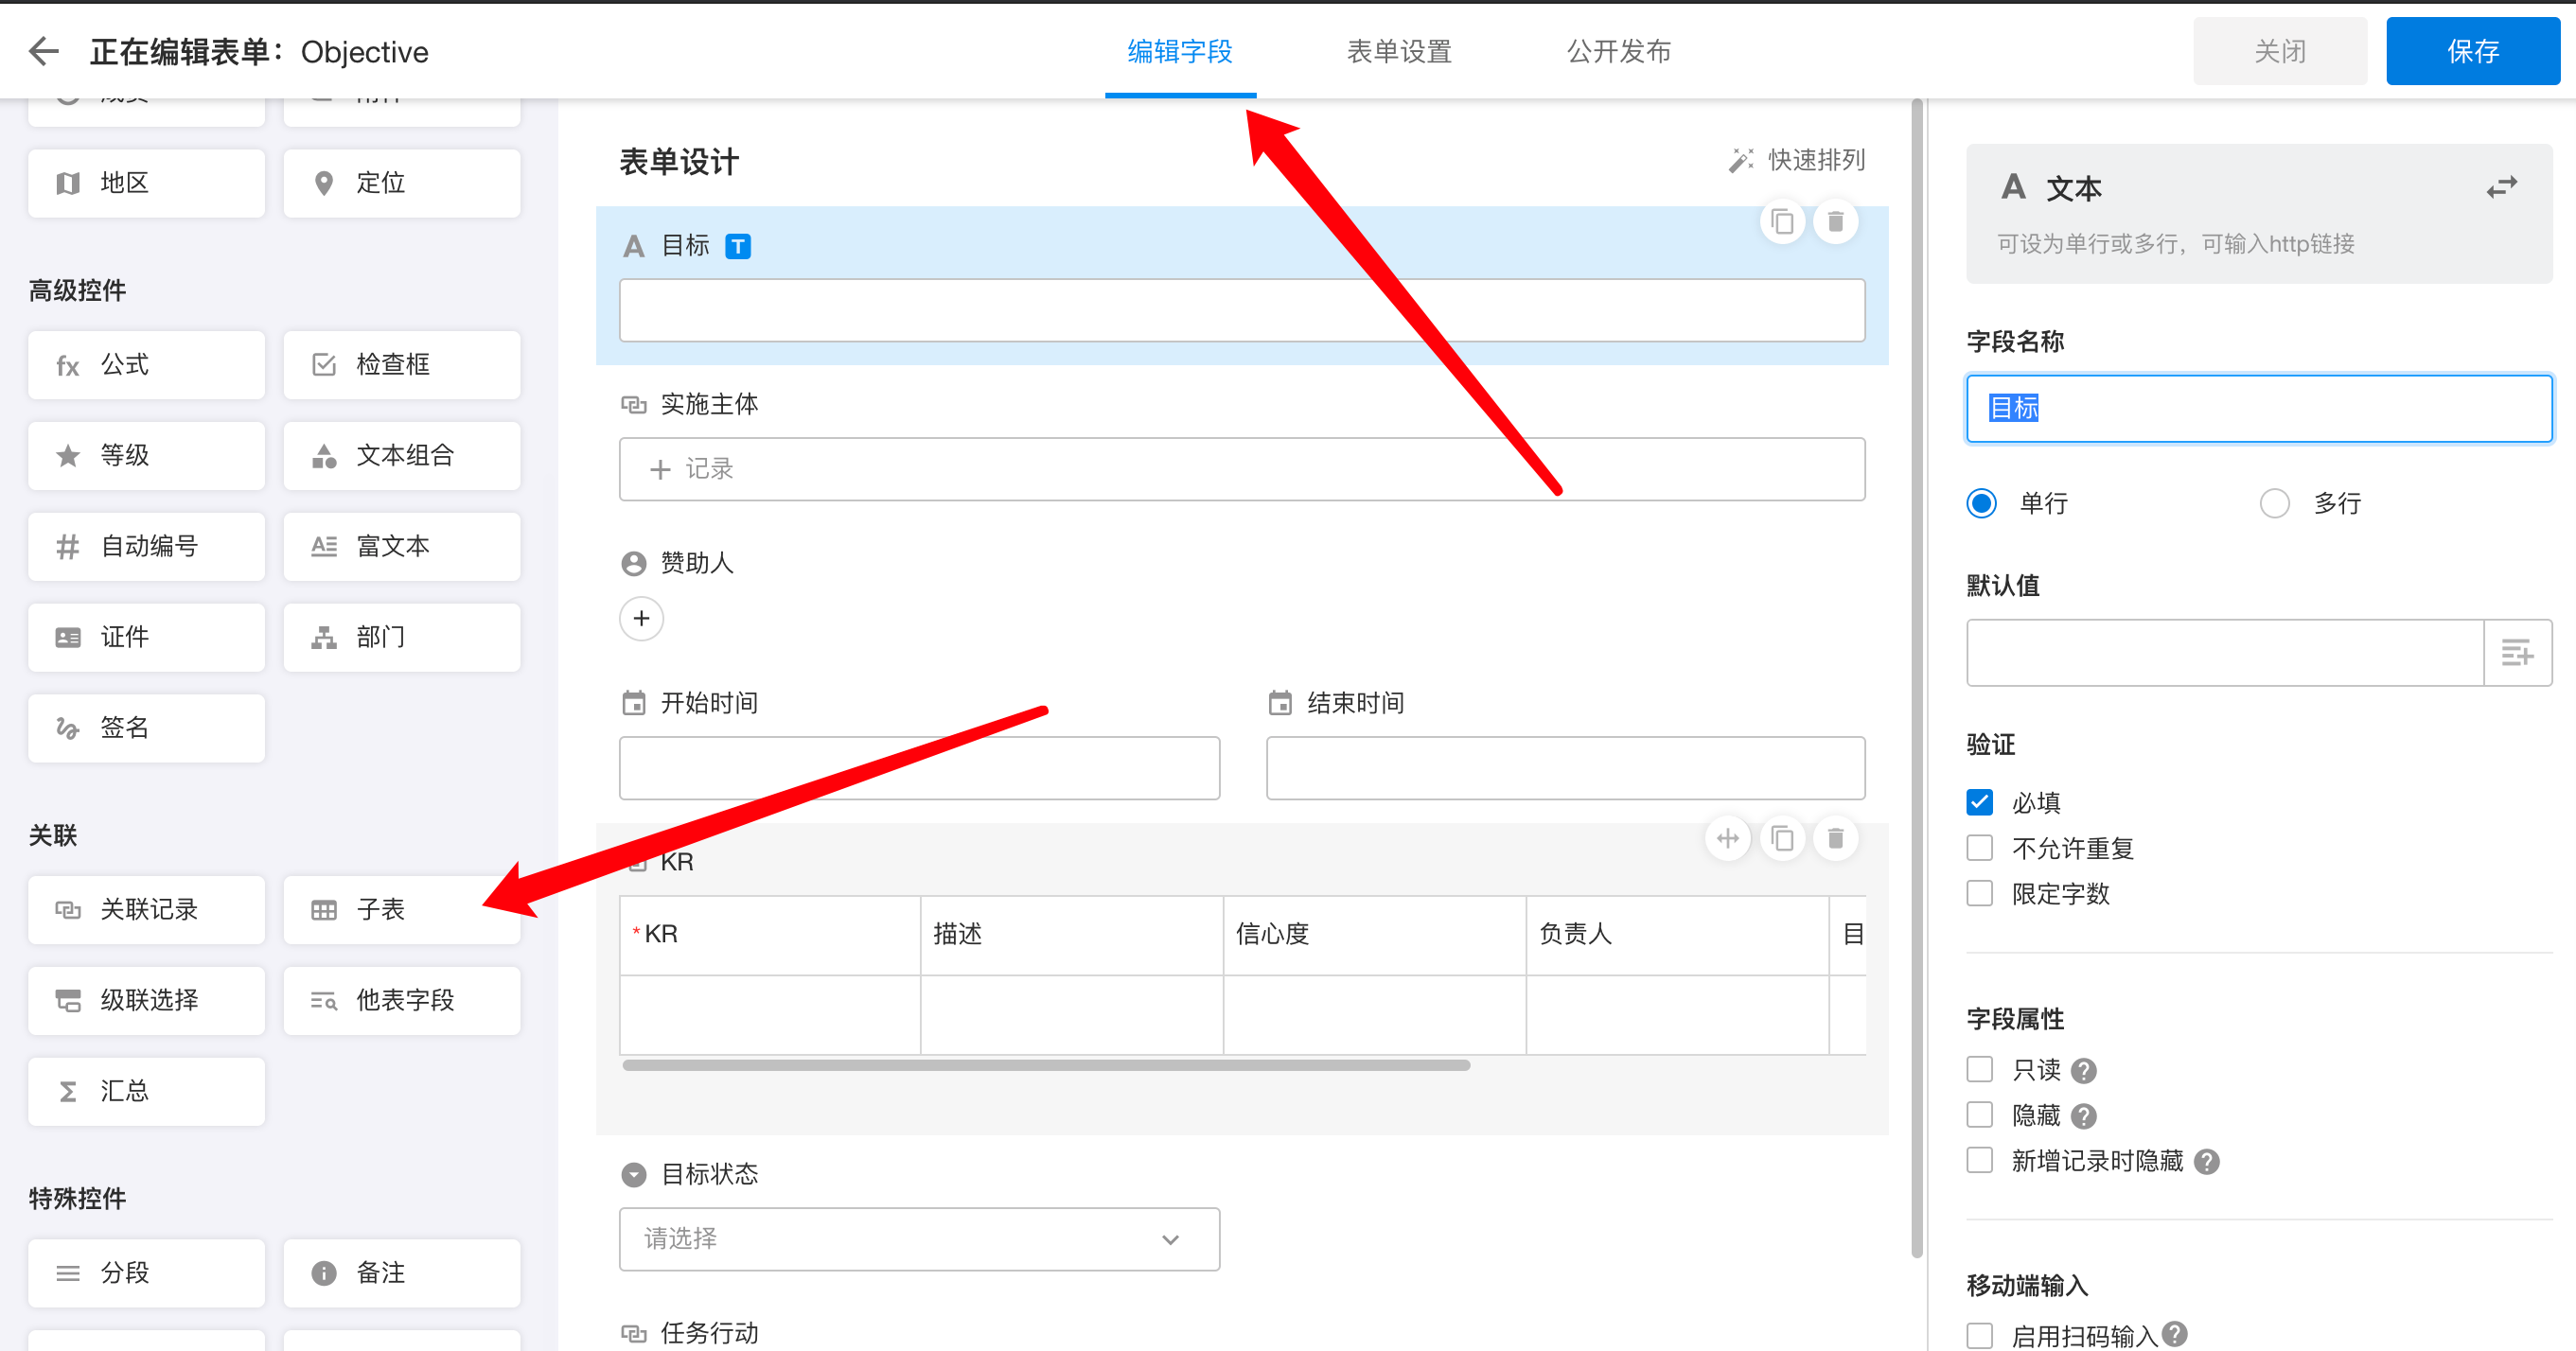Open the 目标状态 dropdown
Image resolution: width=2576 pixels, height=1351 pixels.
point(918,1239)
